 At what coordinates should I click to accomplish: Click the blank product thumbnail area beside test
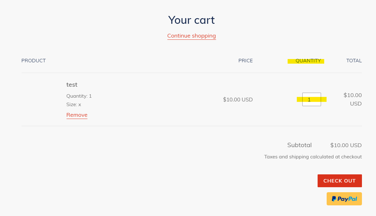click(41, 100)
